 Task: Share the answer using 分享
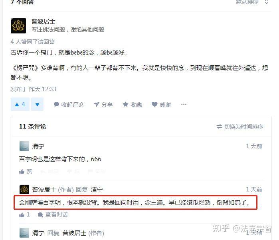click(103, 105)
